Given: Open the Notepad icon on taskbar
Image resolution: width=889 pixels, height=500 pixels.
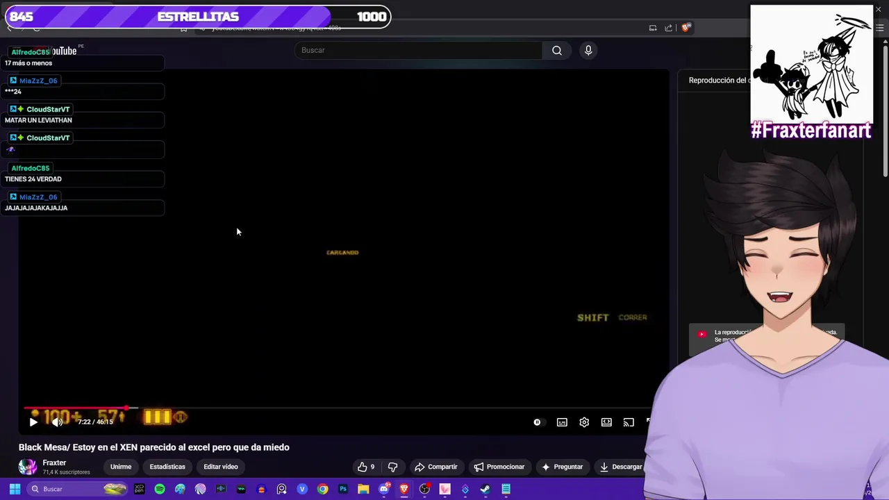Looking at the screenshot, I should tap(506, 489).
